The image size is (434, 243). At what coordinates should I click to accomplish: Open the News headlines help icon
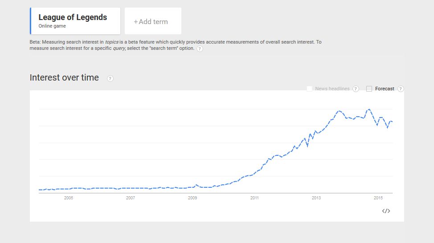356,89
